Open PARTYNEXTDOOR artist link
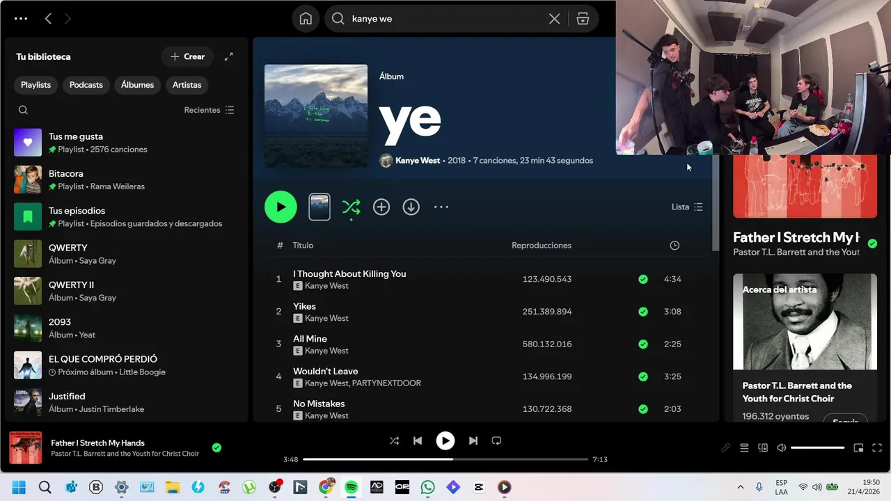Image resolution: width=891 pixels, height=501 pixels. pyautogui.click(x=386, y=383)
